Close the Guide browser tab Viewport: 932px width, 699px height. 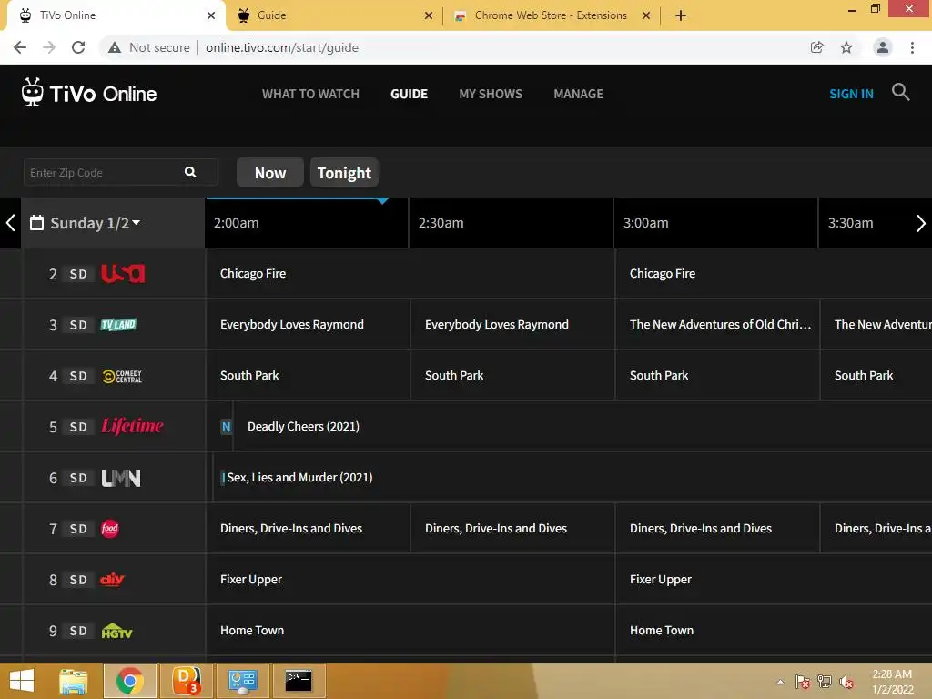click(x=429, y=16)
